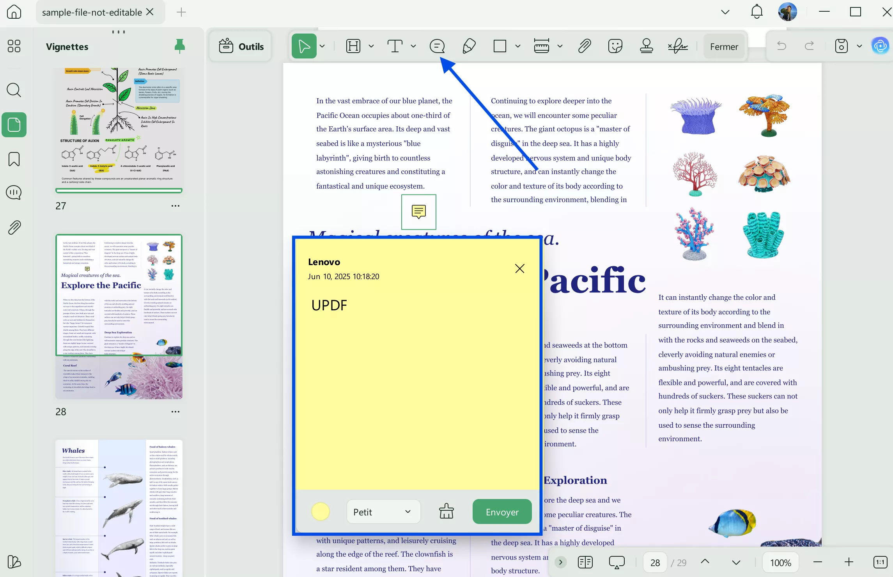Switch to the bookmarks panel in the sidebar

[14, 159]
